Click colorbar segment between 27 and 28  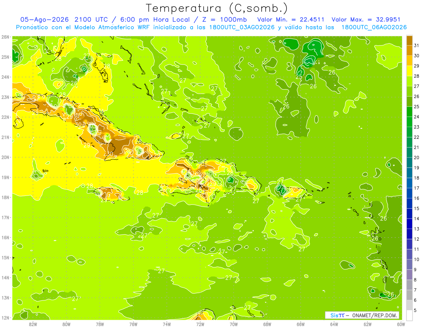[x=409, y=81]
